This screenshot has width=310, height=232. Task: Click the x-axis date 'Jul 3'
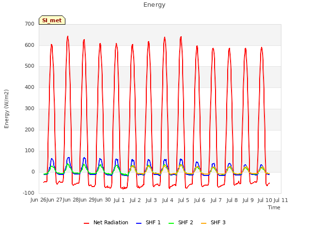[151, 200]
